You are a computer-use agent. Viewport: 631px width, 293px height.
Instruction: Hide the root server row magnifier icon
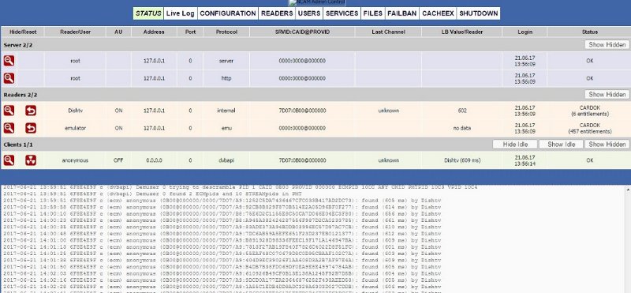pos(9,61)
